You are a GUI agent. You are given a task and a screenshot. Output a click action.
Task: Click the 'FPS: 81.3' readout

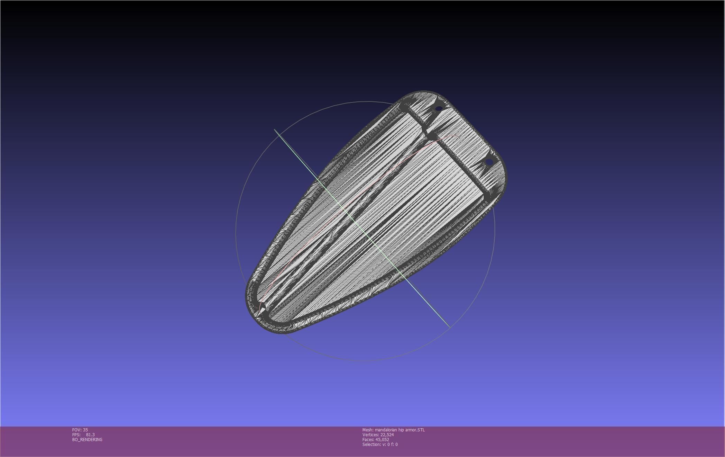83,434
